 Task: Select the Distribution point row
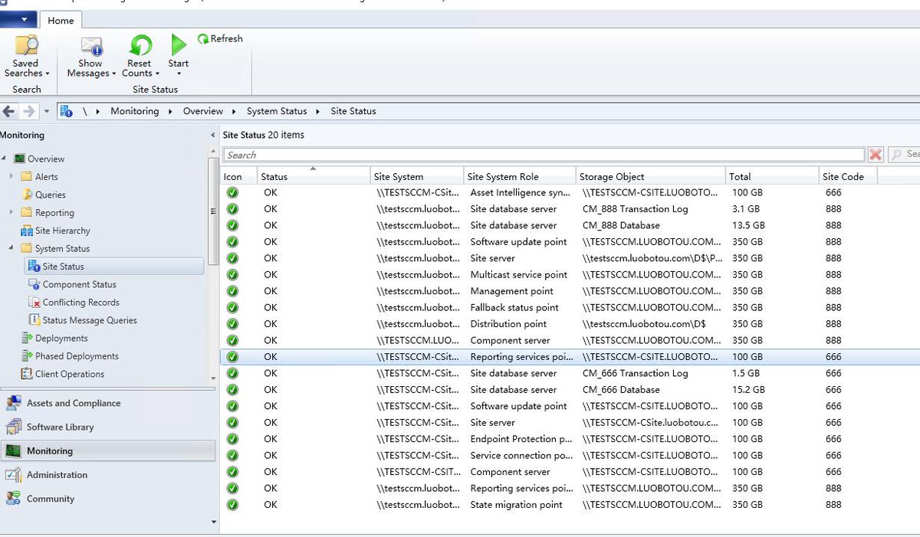[x=570, y=324]
